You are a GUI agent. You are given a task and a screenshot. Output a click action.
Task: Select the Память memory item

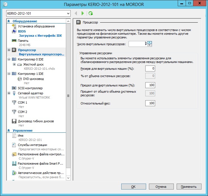click(x=23, y=41)
